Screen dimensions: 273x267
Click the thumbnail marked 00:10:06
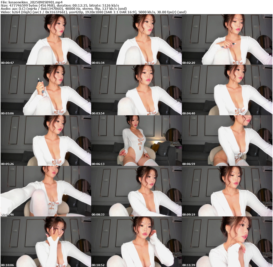point(46,242)
